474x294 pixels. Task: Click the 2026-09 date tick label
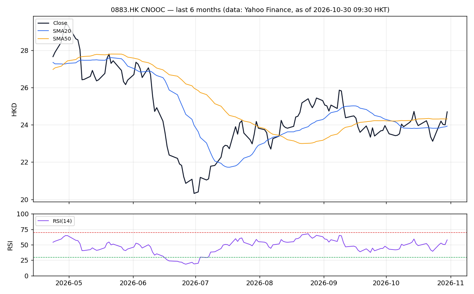pyautogui.click(x=324, y=283)
